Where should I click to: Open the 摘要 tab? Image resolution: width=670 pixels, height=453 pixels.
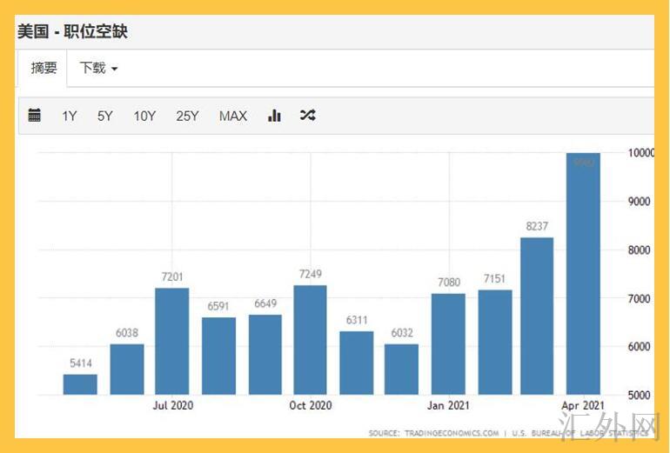pyautogui.click(x=44, y=68)
